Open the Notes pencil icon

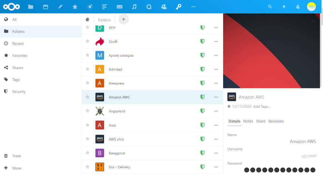tap(60, 7)
